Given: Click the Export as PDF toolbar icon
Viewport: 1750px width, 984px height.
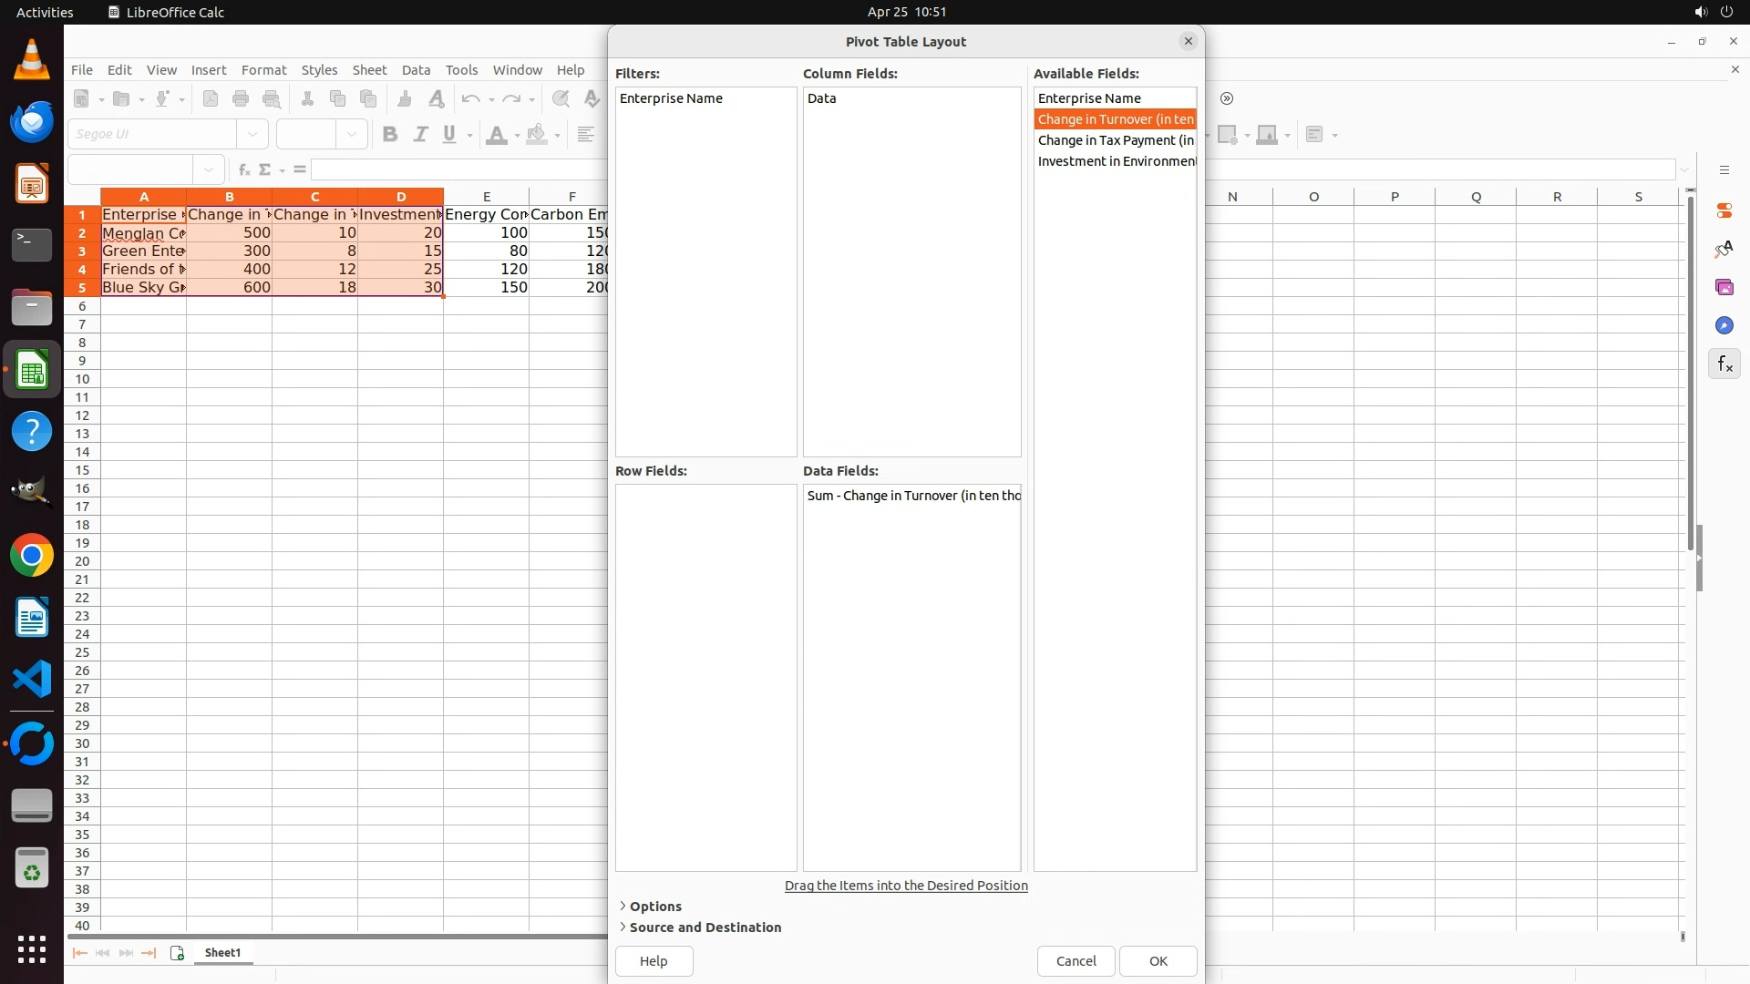Looking at the screenshot, I should pyautogui.click(x=211, y=99).
